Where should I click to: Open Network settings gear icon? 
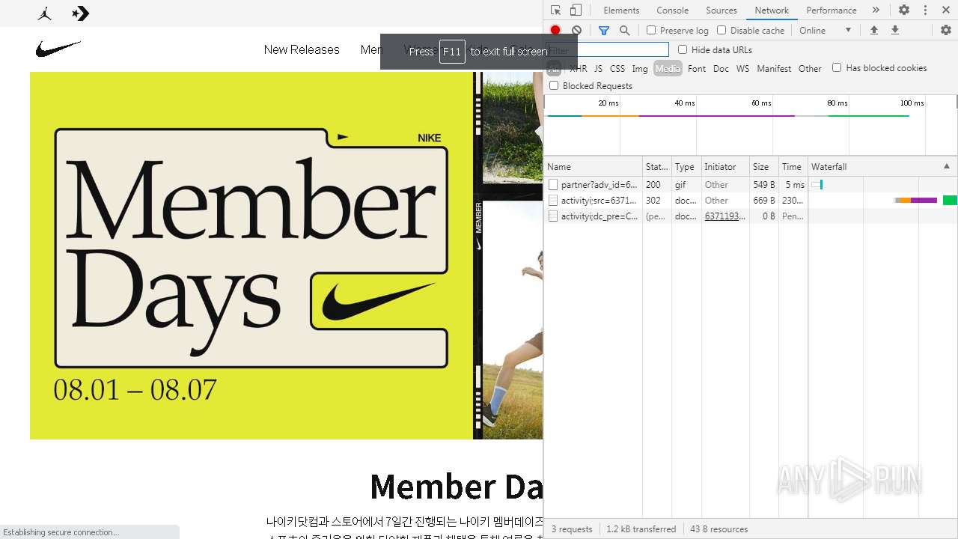pos(946,30)
